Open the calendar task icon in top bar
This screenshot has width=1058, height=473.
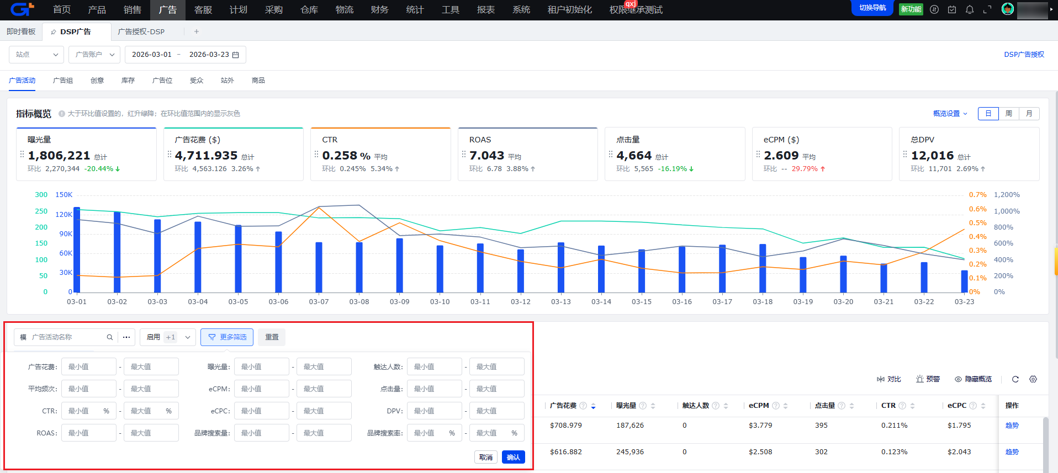[x=952, y=9]
